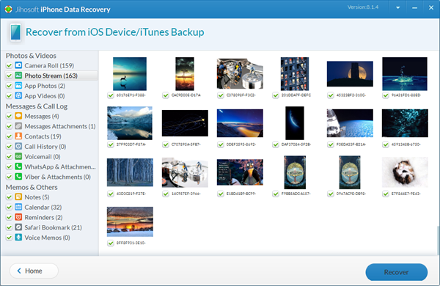Viewport: 440px width, 286px height.
Task: Uncheck checkbox for the deer photo thumbnail
Action: (111, 95)
